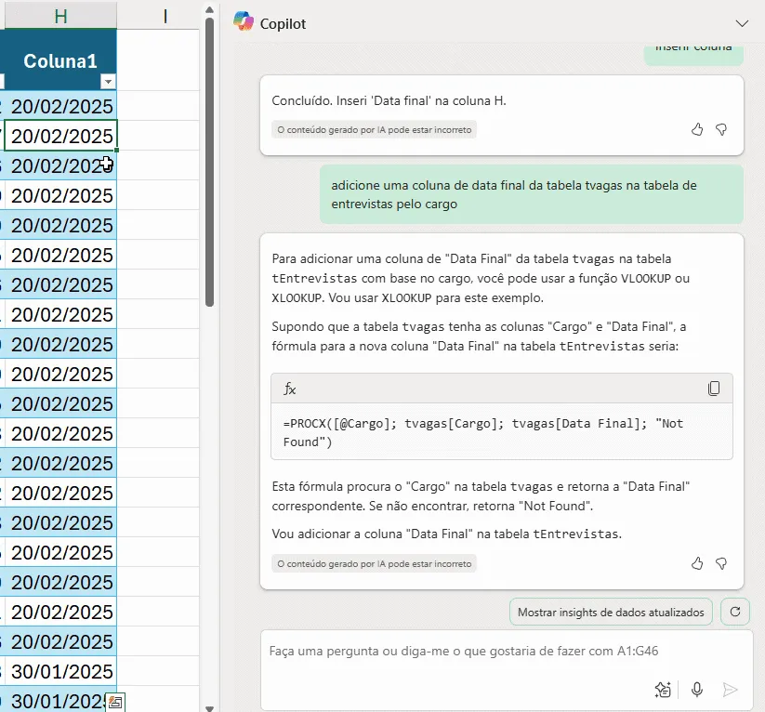
Task: Click the Copilot logo icon
Action: tap(244, 21)
